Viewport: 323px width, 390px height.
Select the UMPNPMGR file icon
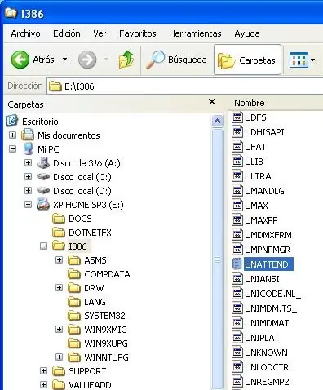(x=237, y=250)
